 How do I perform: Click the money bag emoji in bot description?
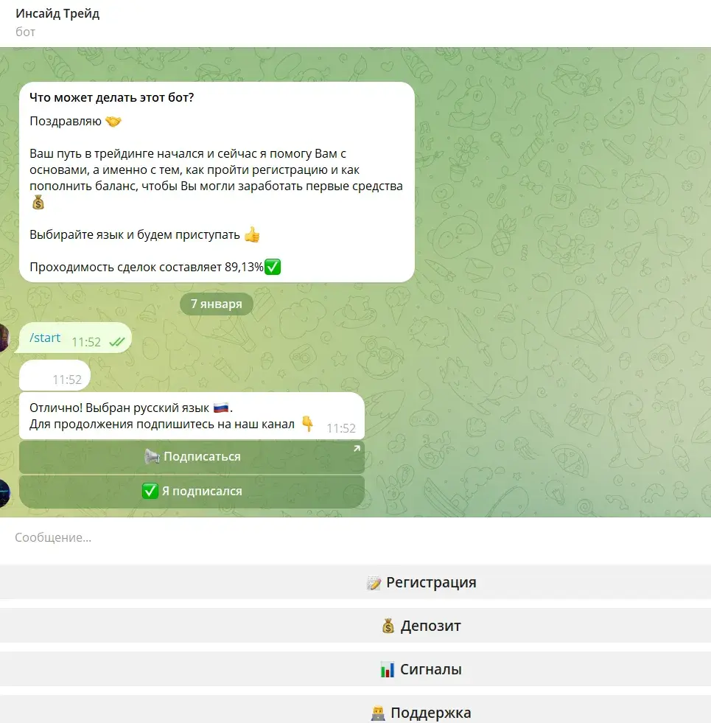click(38, 202)
